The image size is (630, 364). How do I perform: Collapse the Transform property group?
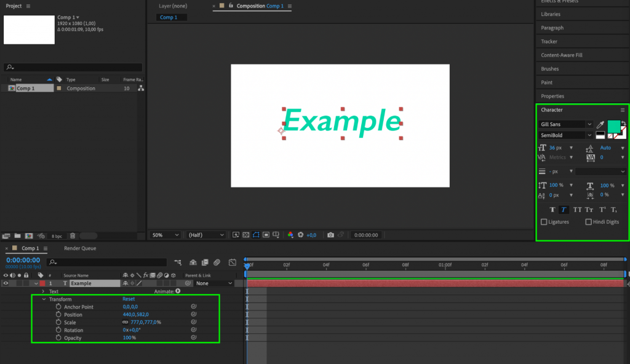[44, 299]
